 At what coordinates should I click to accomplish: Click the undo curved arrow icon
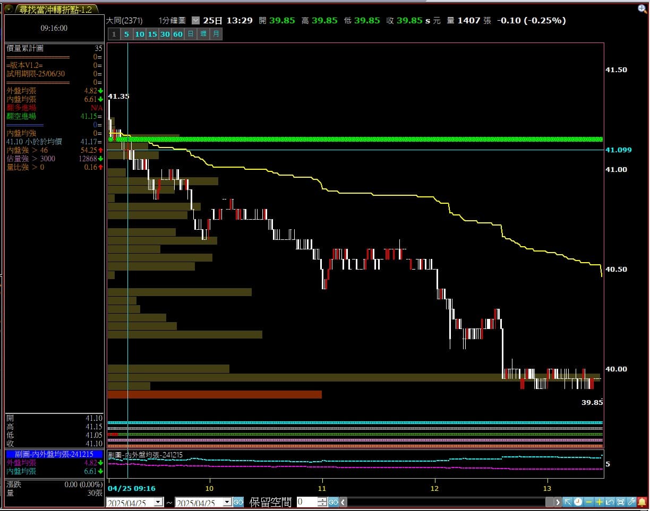[610, 502]
